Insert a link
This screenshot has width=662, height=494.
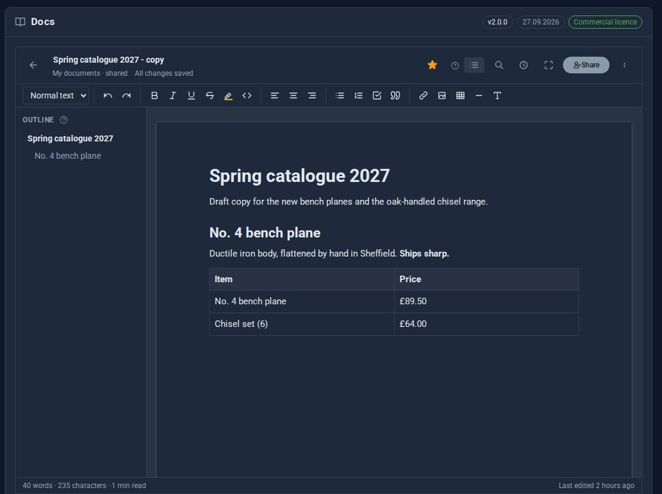pyautogui.click(x=423, y=95)
